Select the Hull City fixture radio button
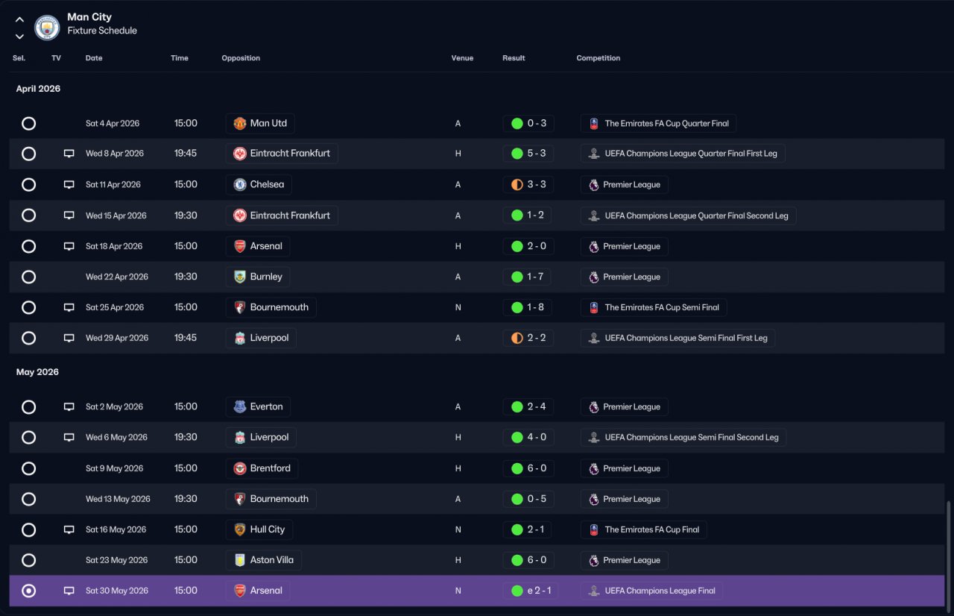The height and width of the screenshot is (616, 954). [28, 529]
